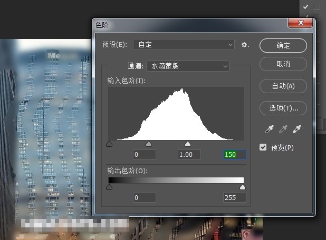This screenshot has height=240, width=326.
Task: Click the 确定 button to confirm levels
Action: tap(283, 45)
